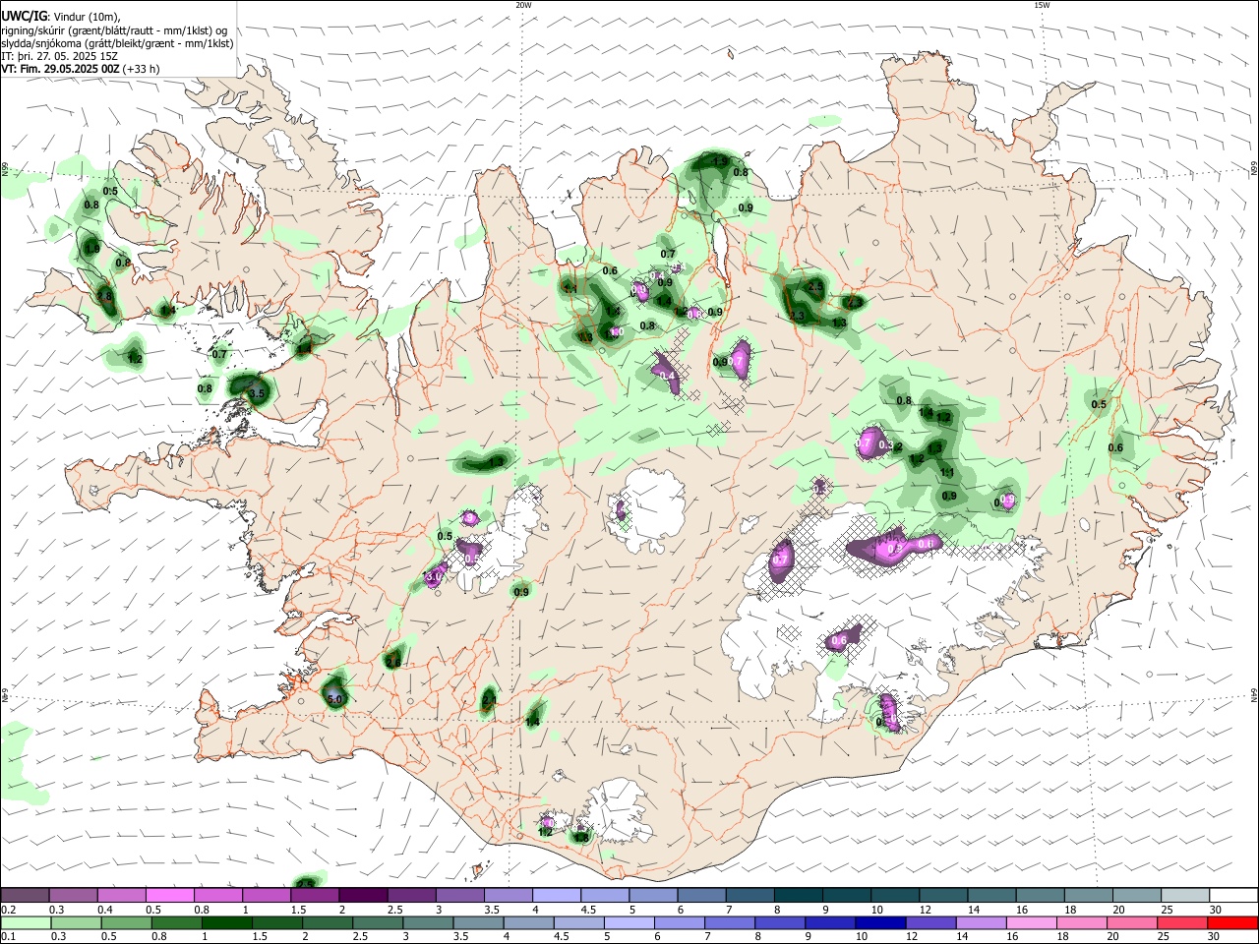
Task: Click the 'rigning/skúrir' legend description line
Action: pyautogui.click(x=114, y=29)
